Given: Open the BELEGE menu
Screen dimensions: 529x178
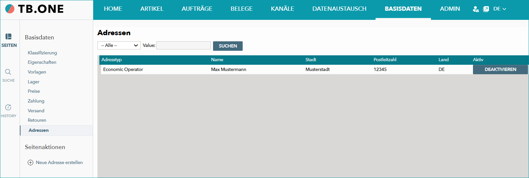Looking at the screenshot, I should (242, 9).
